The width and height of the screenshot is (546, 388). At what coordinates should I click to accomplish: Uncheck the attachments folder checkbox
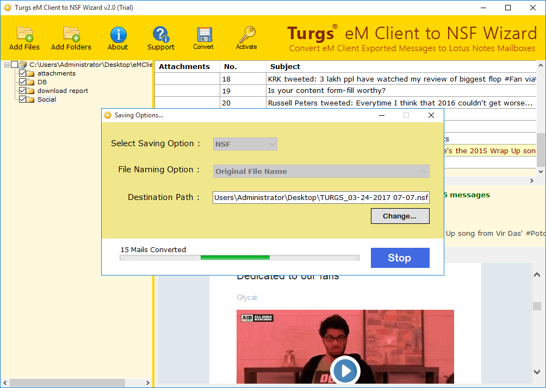click(x=23, y=73)
